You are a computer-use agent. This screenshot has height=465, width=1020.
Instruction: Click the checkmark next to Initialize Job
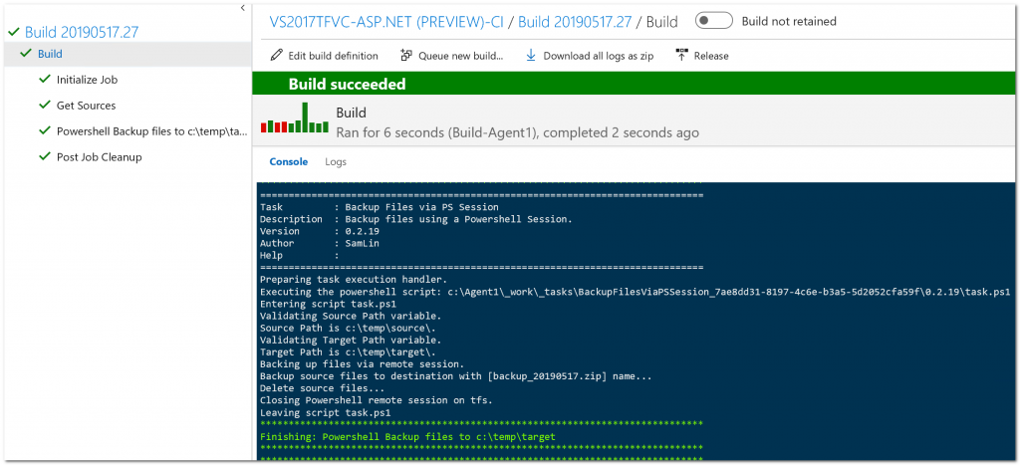[x=45, y=80]
